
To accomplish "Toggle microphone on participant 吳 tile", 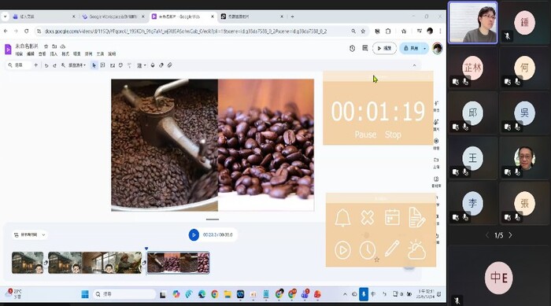I will (517, 127).
